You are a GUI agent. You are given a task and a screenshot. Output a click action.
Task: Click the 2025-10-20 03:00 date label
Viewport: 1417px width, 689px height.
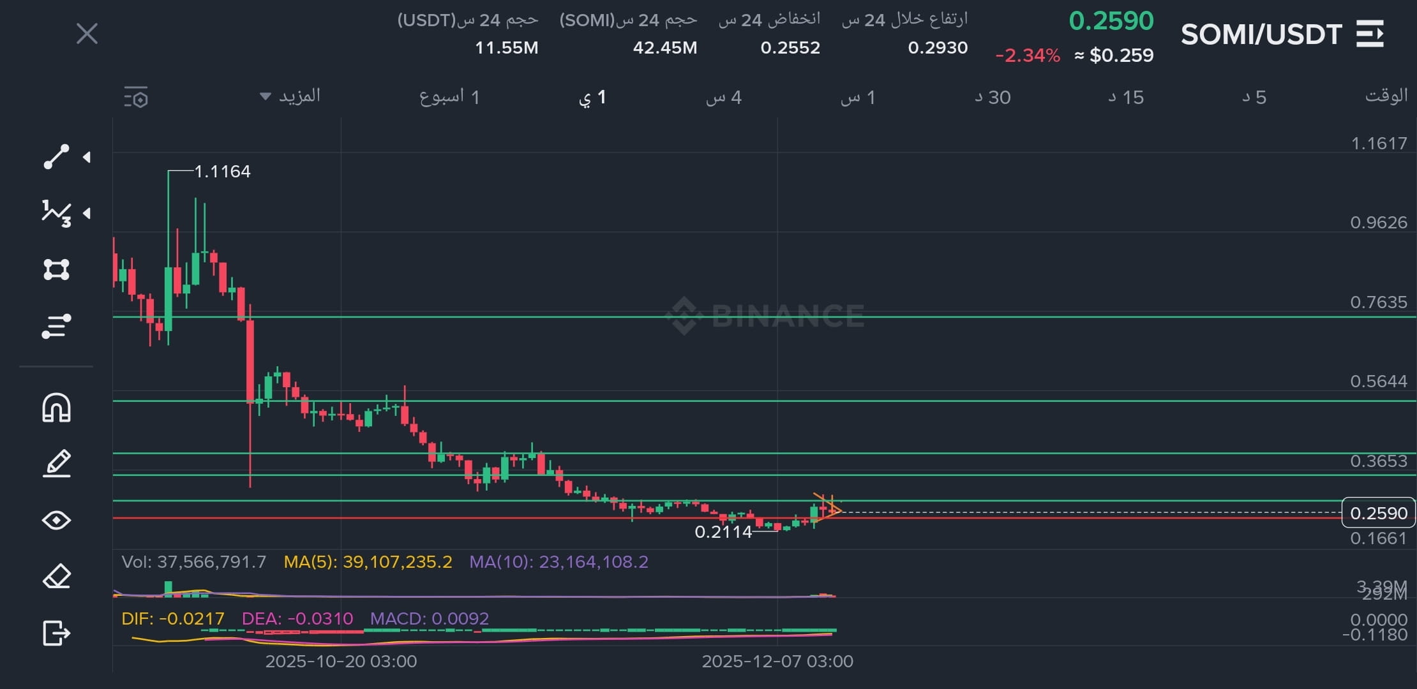coord(341,662)
